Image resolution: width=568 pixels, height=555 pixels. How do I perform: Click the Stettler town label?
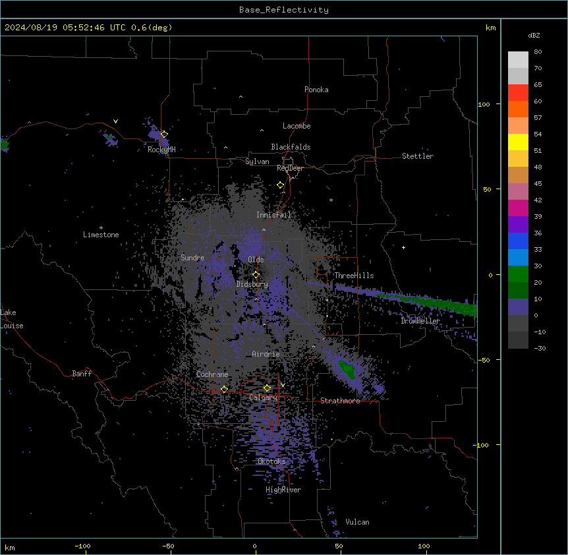click(417, 156)
